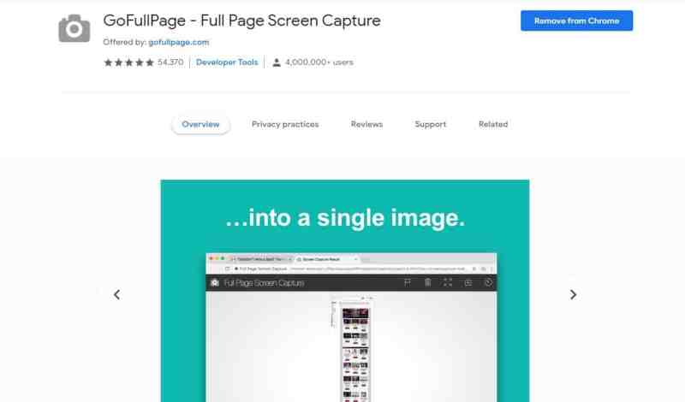This screenshot has width=685, height=402.
Task: Click the Remove from Chrome button
Action: pos(576,21)
